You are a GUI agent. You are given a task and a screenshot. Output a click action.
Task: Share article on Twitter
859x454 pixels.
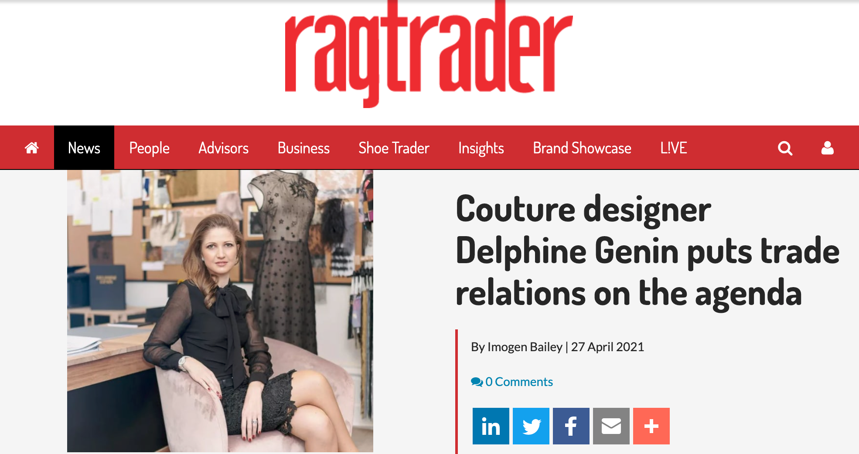pyautogui.click(x=531, y=426)
